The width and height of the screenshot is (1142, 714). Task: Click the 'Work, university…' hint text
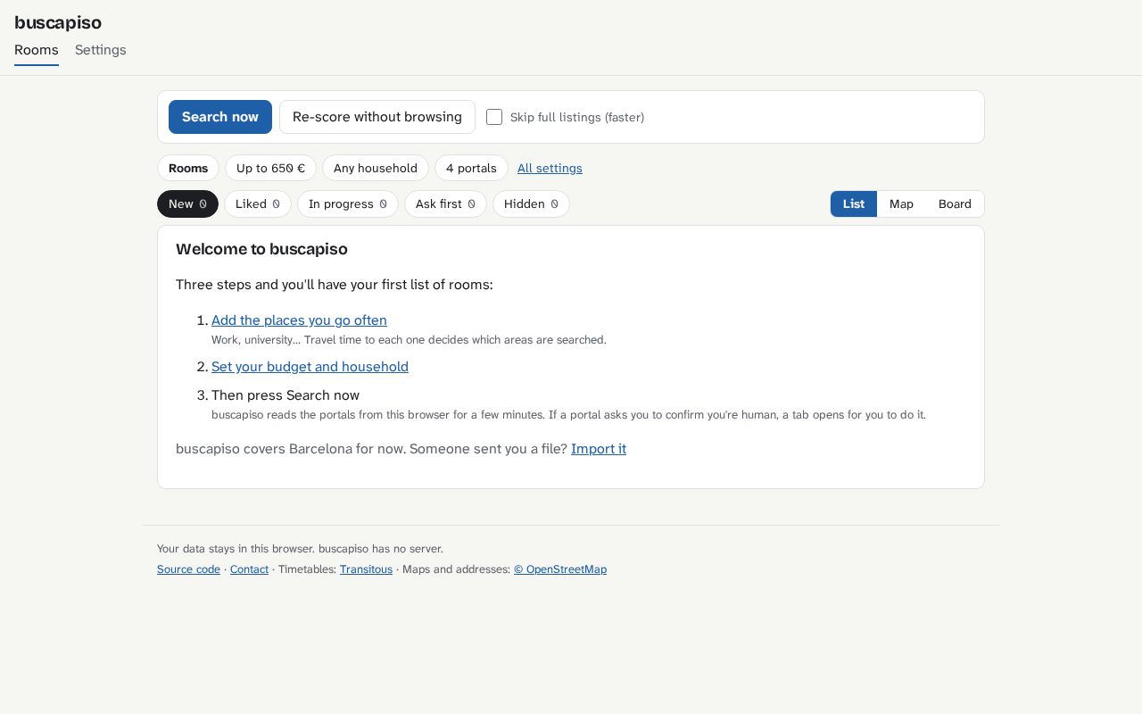409,340
